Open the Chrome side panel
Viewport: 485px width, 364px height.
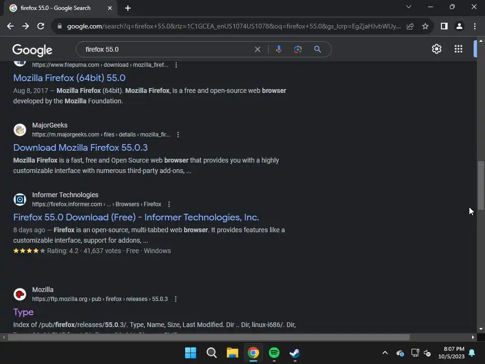click(x=444, y=27)
